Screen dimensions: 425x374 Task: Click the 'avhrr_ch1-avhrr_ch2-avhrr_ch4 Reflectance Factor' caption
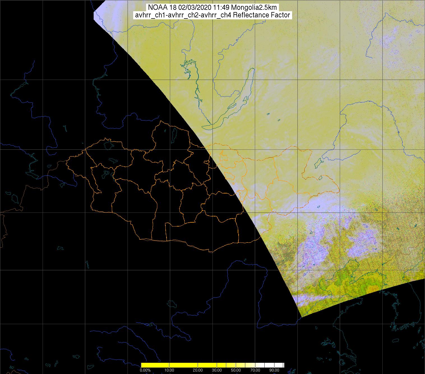point(212,15)
